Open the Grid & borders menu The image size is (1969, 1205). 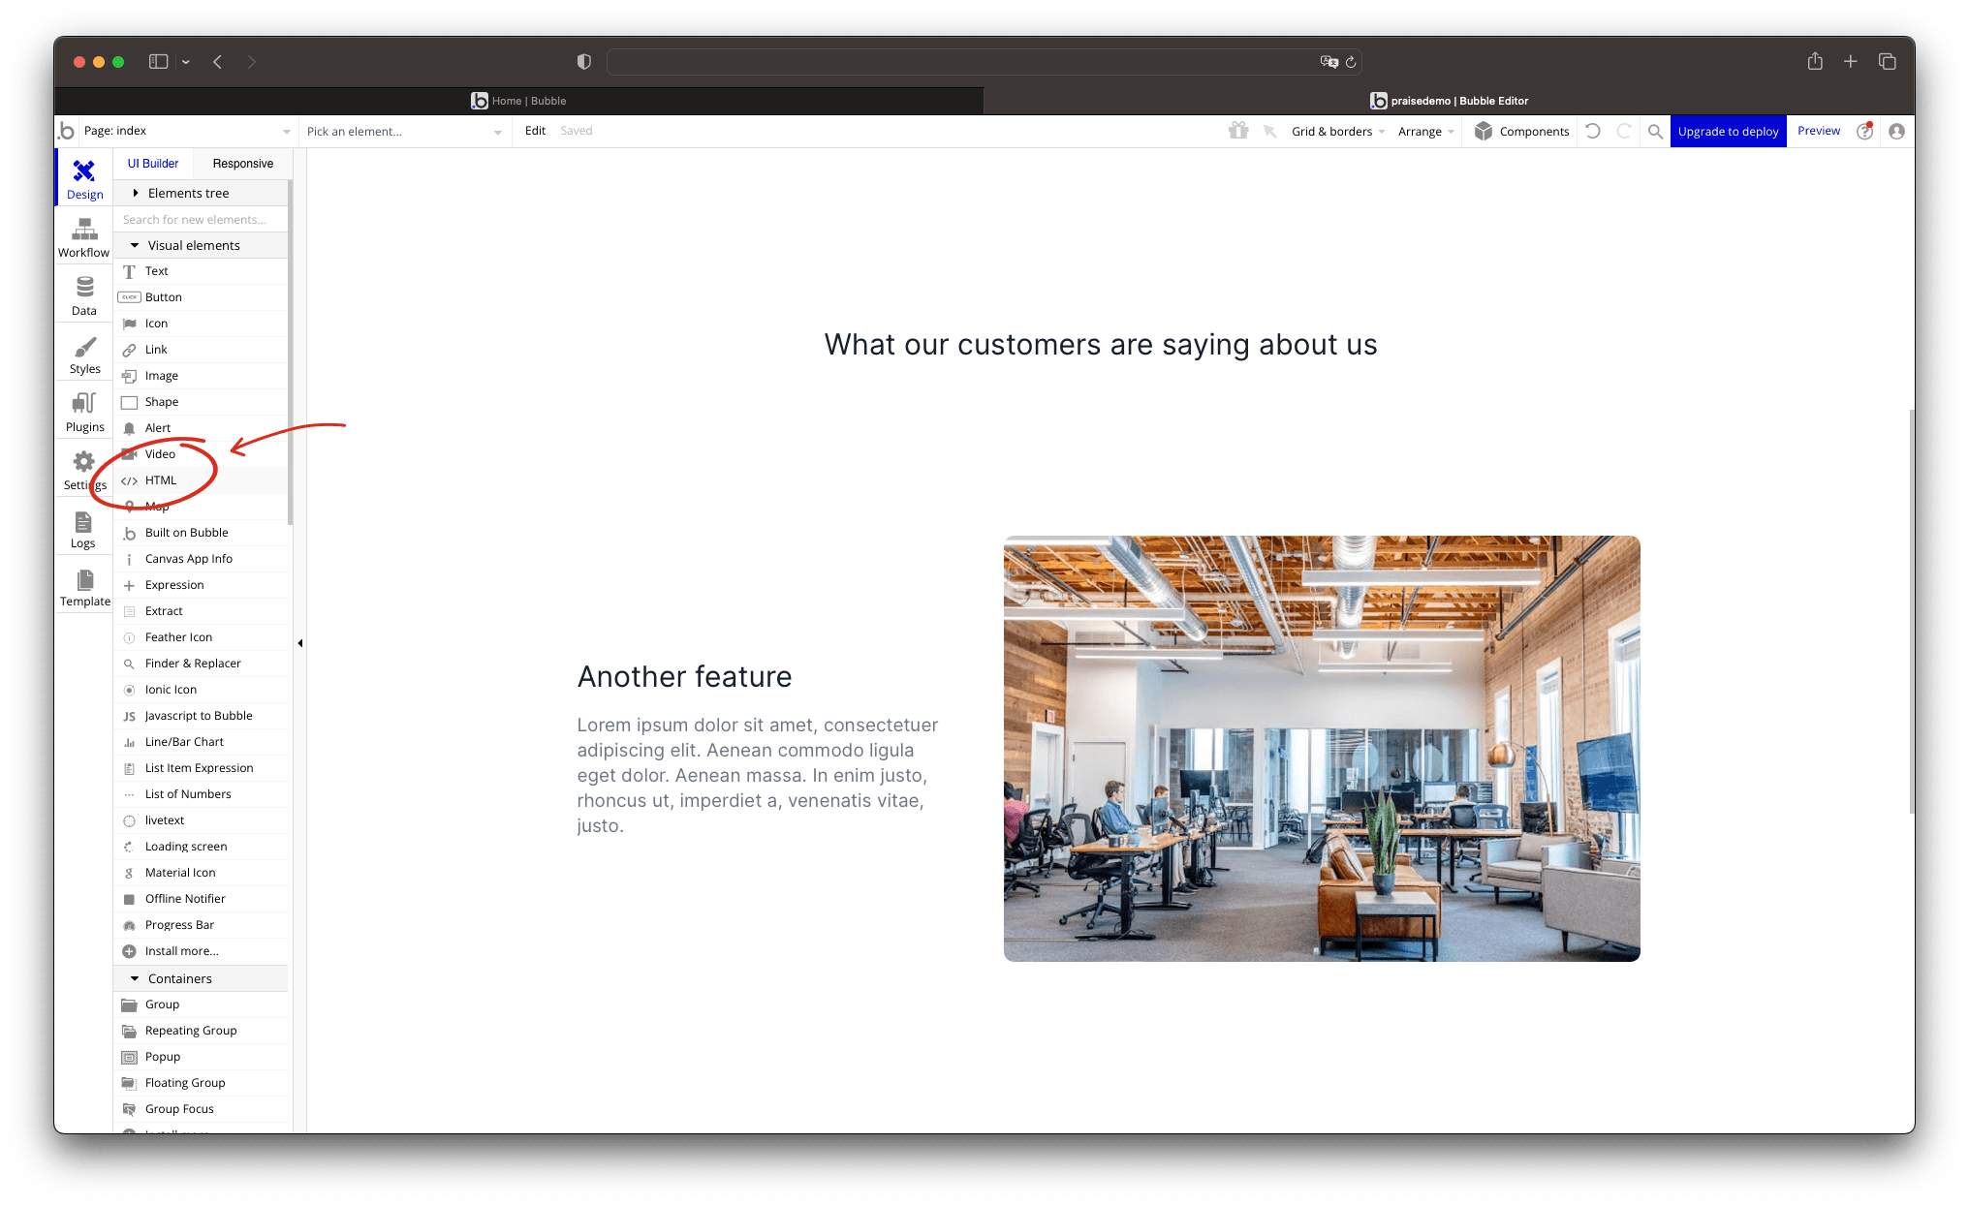[x=1333, y=131]
